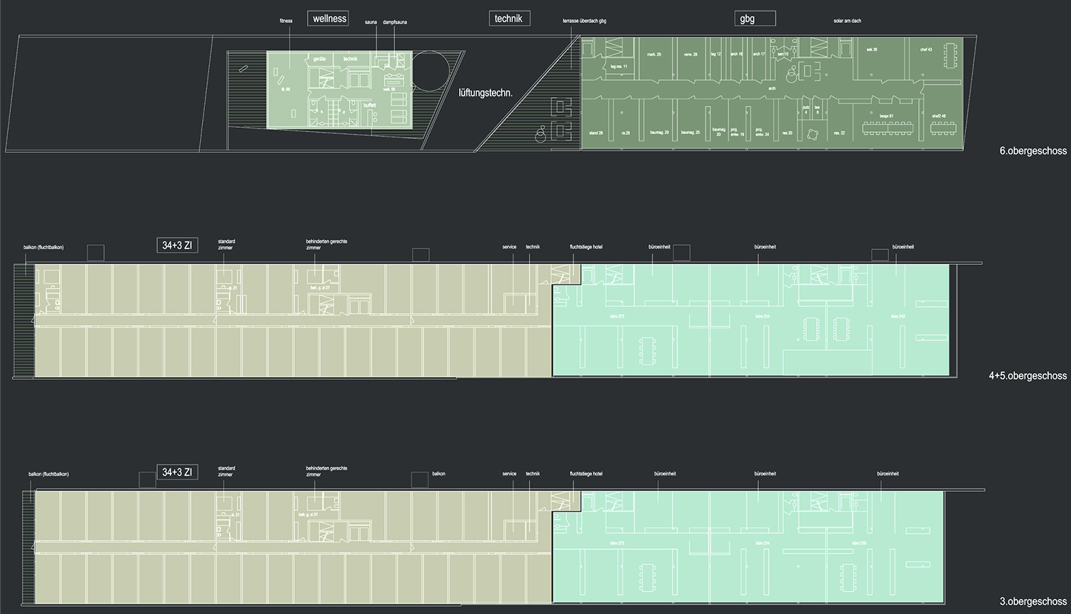
Task: Select the "3.obergeschoss" floor label
Action: [1032, 602]
